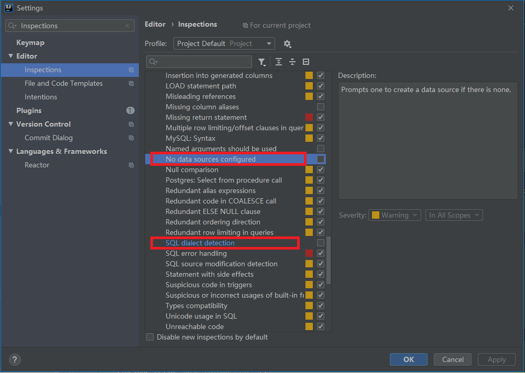Viewport: 525px width, 373px height.
Task: Open File and Code Templates settings
Action: pos(63,84)
